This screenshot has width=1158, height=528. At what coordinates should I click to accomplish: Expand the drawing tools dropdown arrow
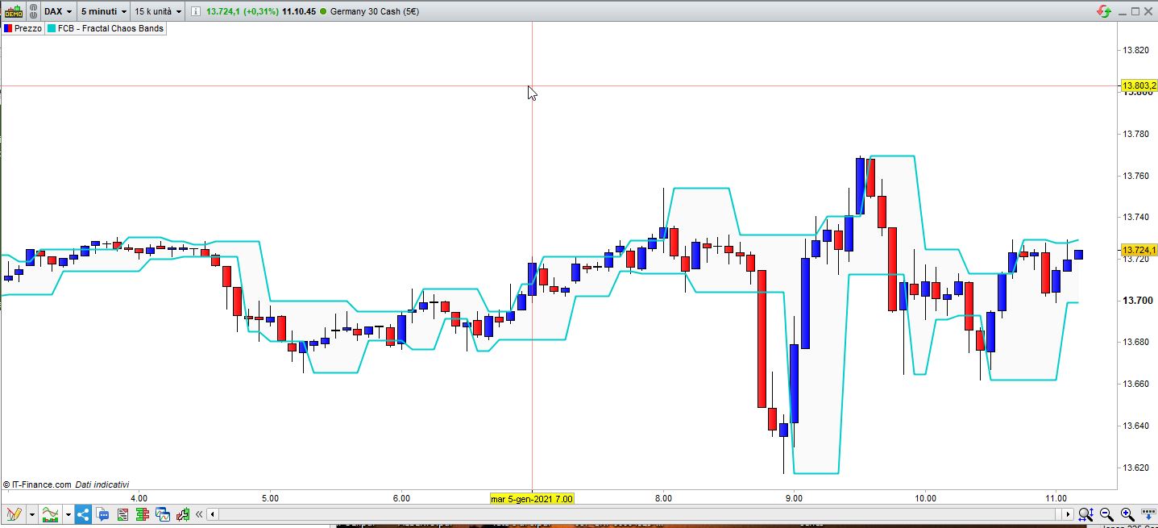[32, 514]
